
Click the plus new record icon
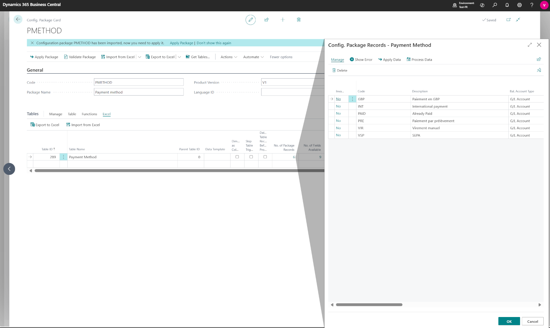(x=282, y=20)
